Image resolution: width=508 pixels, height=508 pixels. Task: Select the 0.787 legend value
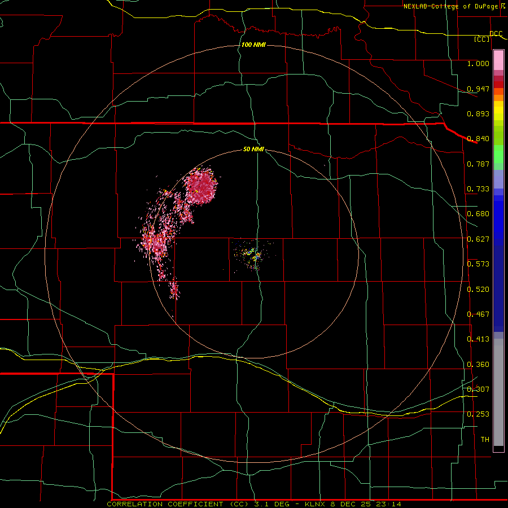pos(478,164)
